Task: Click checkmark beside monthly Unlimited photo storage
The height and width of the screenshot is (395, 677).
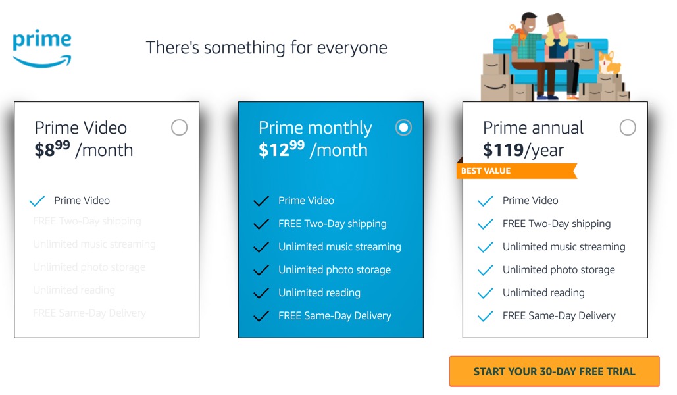Action: 261,270
